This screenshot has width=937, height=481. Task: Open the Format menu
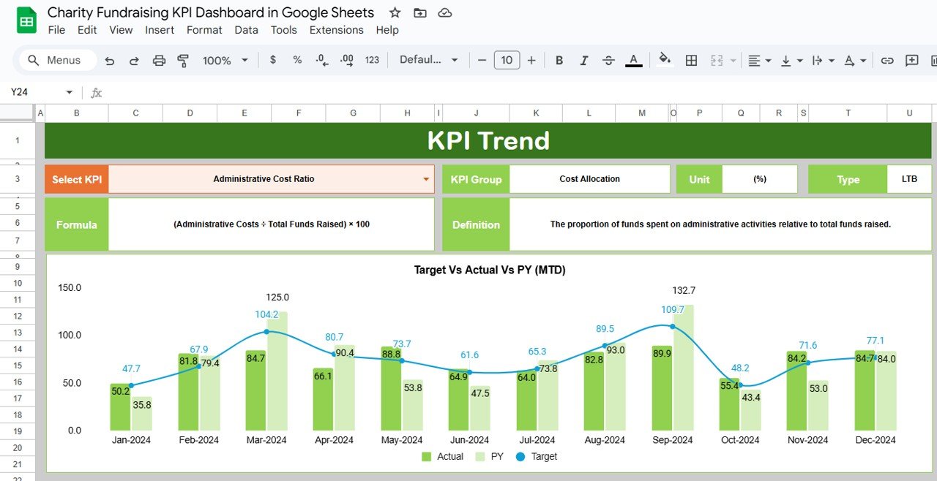[204, 30]
